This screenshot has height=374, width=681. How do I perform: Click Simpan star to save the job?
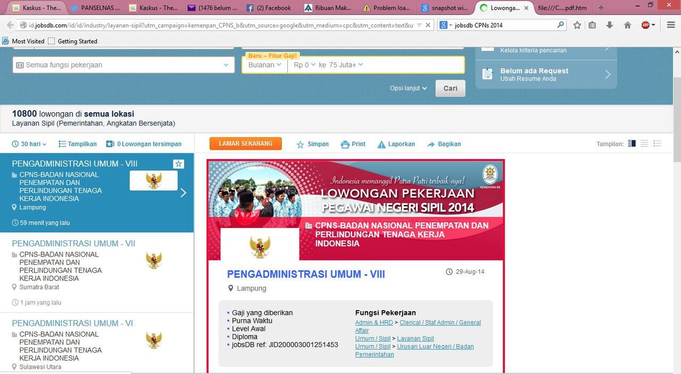coord(312,144)
